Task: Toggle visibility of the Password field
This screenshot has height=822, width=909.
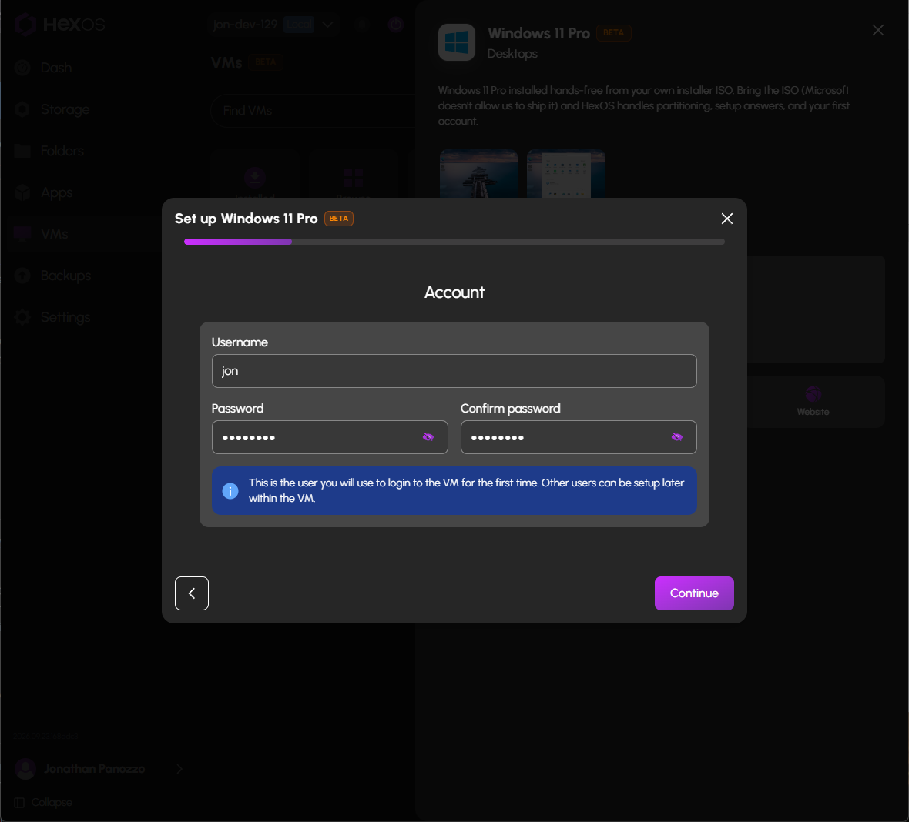Action: 428,436
